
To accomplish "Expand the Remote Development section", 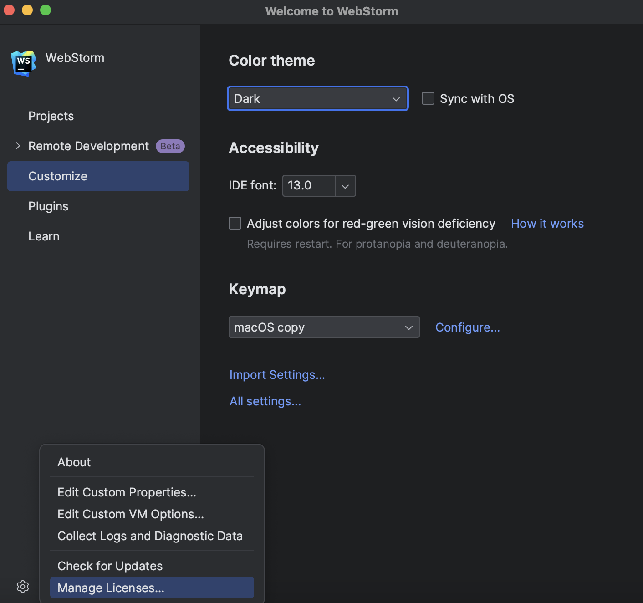I will [x=18, y=146].
